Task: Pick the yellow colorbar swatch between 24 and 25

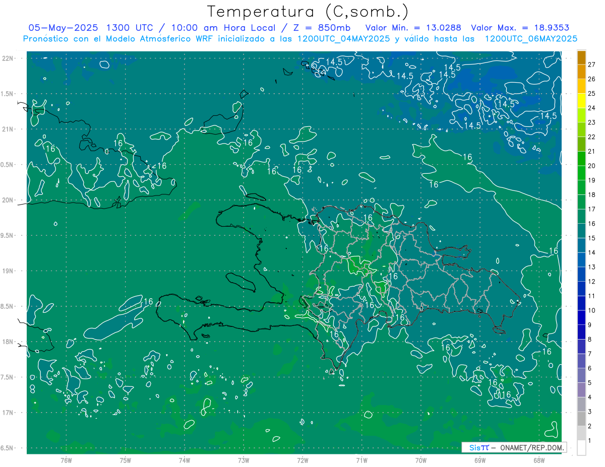Action: pos(581,101)
